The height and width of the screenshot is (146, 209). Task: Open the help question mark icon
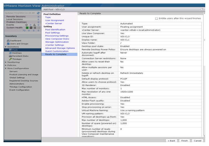202,9
